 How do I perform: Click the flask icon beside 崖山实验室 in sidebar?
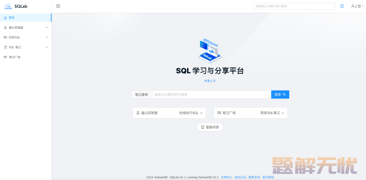5,27
